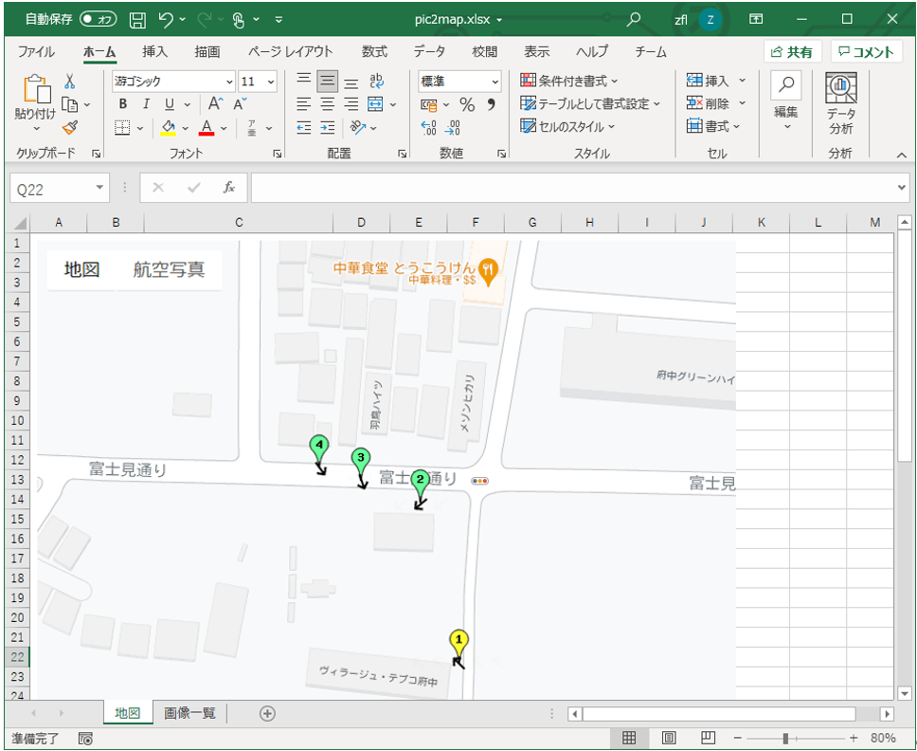Toggle the AutoSave switch
917x751 pixels.
(x=99, y=19)
